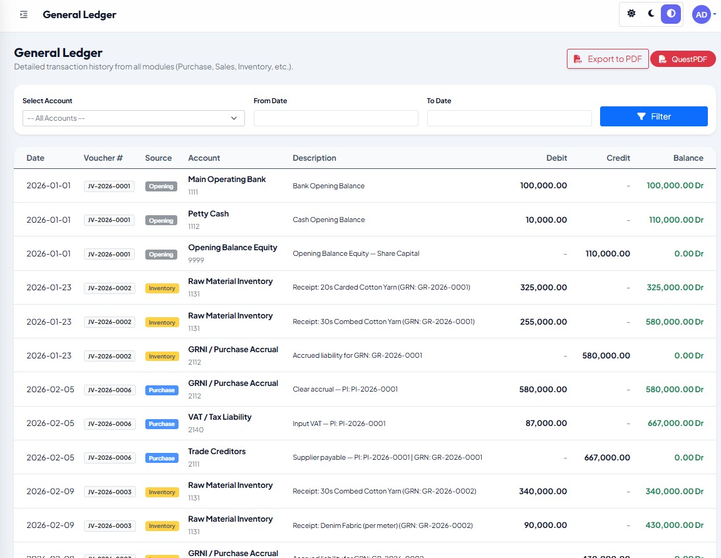The width and height of the screenshot is (721, 558).
Task: Click JV-2026-0001 voucher on Petty Cash row
Action: [109, 220]
